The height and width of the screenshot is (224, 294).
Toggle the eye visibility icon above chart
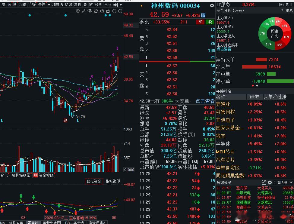pyautogui.click(x=90, y=11)
